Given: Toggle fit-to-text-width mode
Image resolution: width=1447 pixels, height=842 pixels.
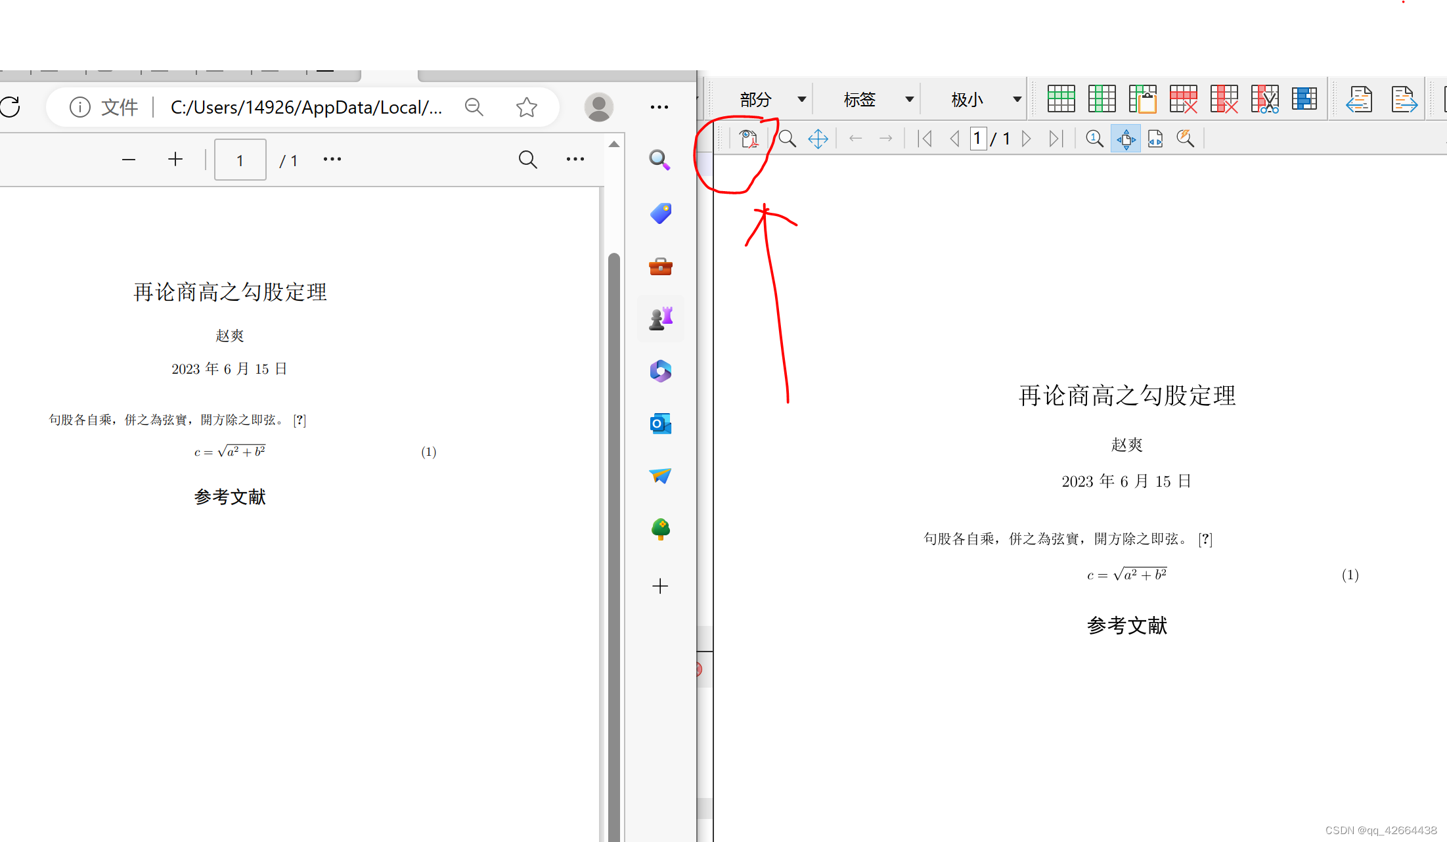Looking at the screenshot, I should [1155, 139].
